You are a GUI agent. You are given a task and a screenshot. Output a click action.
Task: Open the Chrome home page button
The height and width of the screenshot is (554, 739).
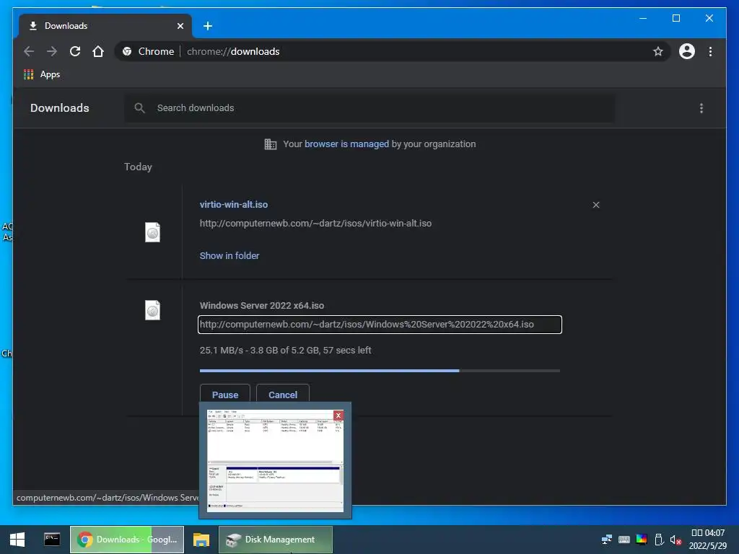click(98, 51)
